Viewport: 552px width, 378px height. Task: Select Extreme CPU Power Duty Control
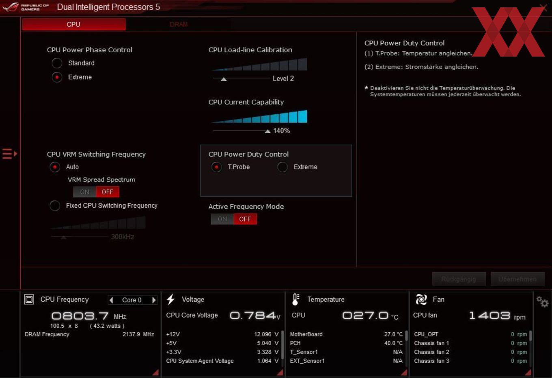coord(282,167)
